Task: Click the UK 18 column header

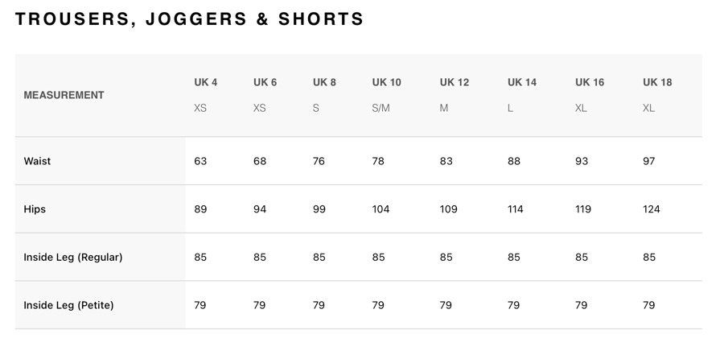Action: (x=657, y=83)
